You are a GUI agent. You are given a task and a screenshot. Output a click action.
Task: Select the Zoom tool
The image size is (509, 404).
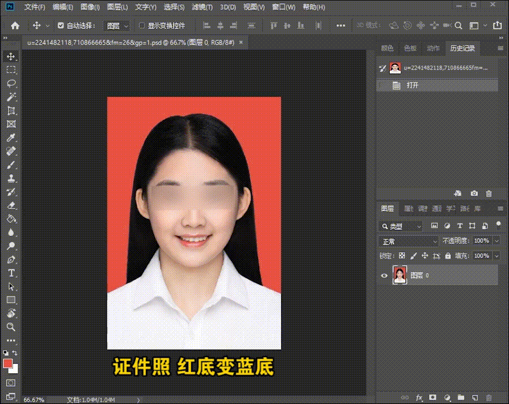click(x=11, y=327)
